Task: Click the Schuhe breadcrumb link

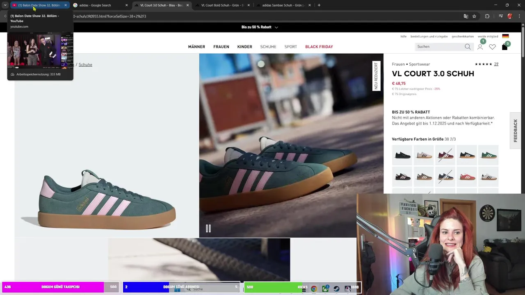Action: [85, 64]
